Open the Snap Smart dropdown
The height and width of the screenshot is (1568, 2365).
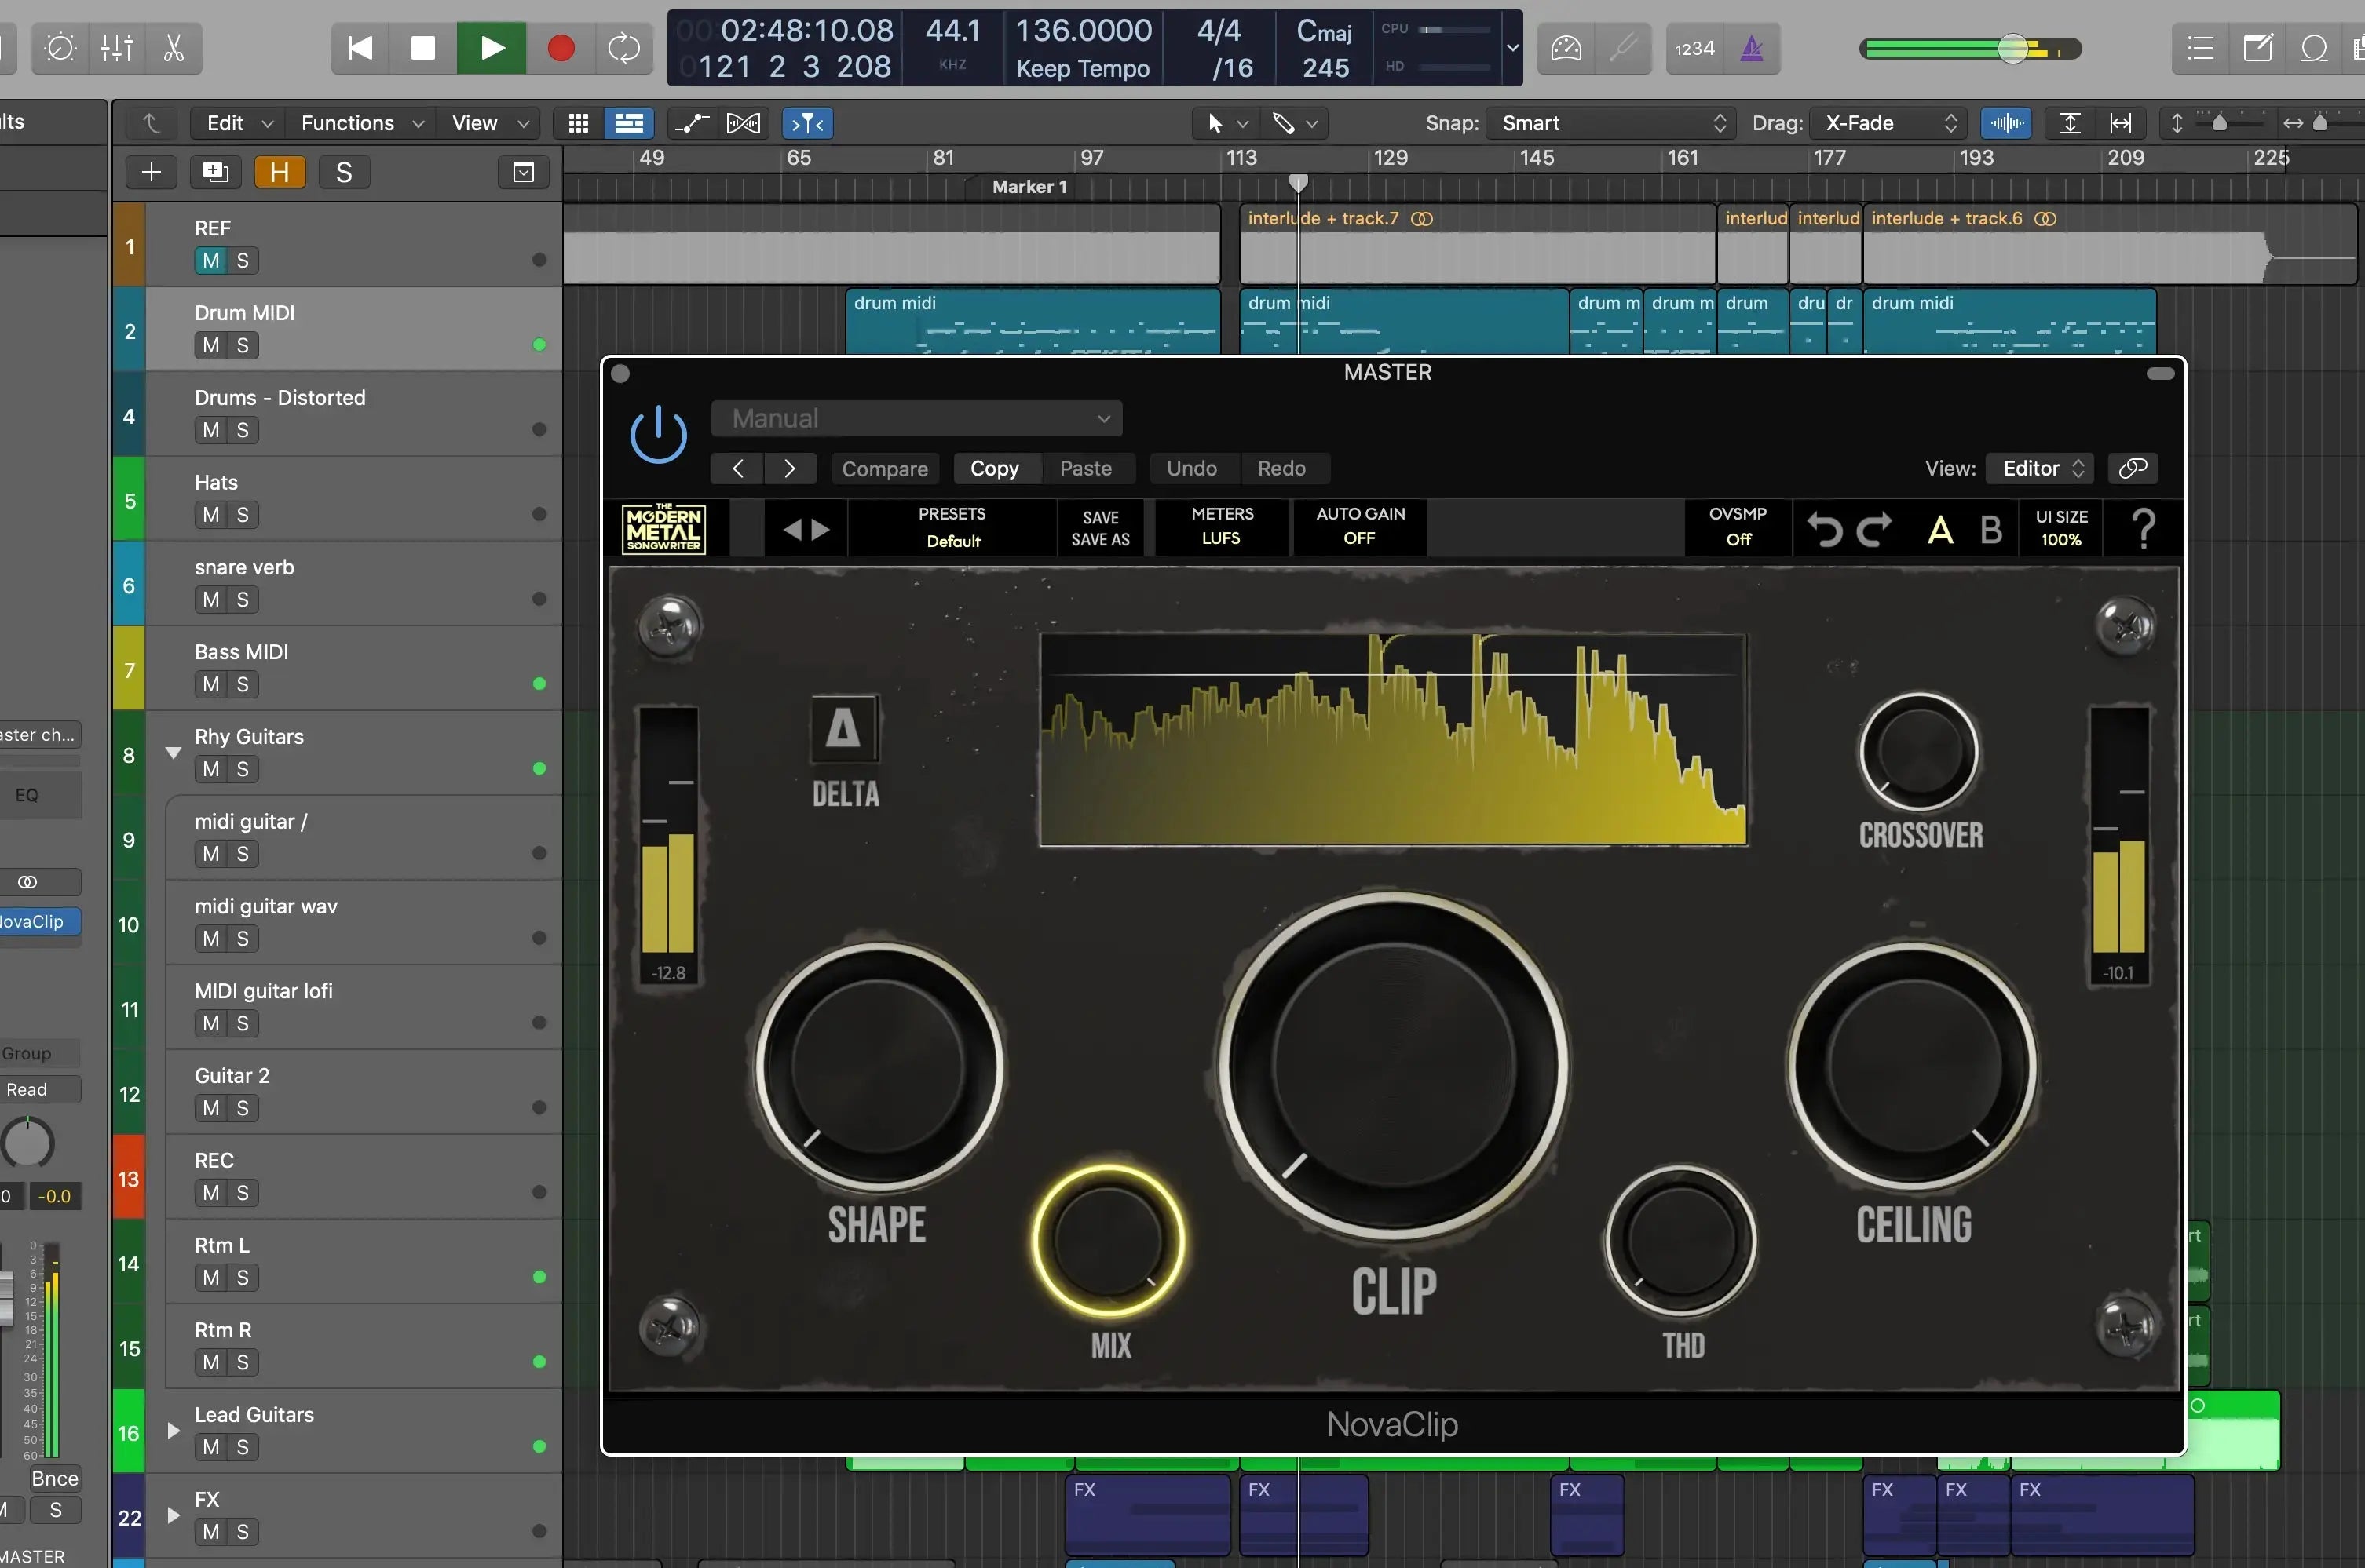(x=1613, y=123)
